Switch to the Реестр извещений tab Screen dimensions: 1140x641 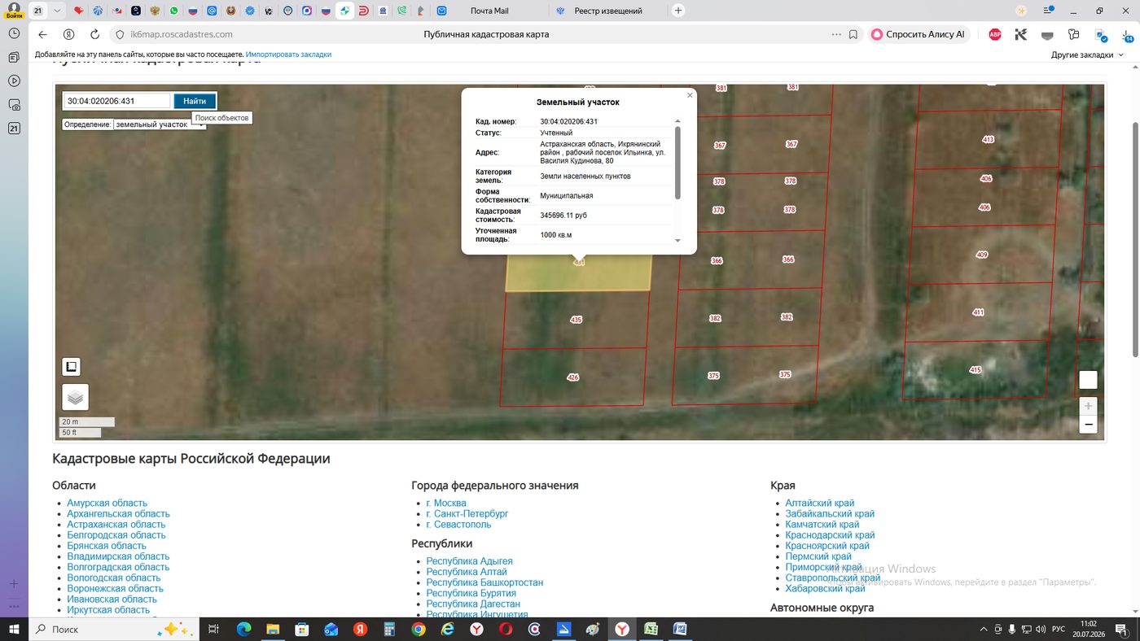pos(607,11)
